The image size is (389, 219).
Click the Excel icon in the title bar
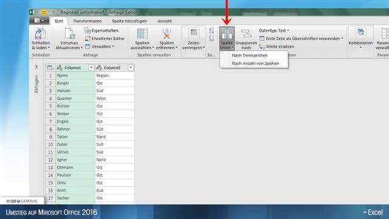coord(32,12)
